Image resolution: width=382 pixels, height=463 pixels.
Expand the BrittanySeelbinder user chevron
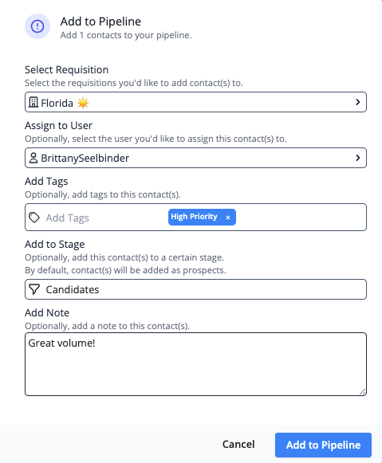(x=358, y=158)
